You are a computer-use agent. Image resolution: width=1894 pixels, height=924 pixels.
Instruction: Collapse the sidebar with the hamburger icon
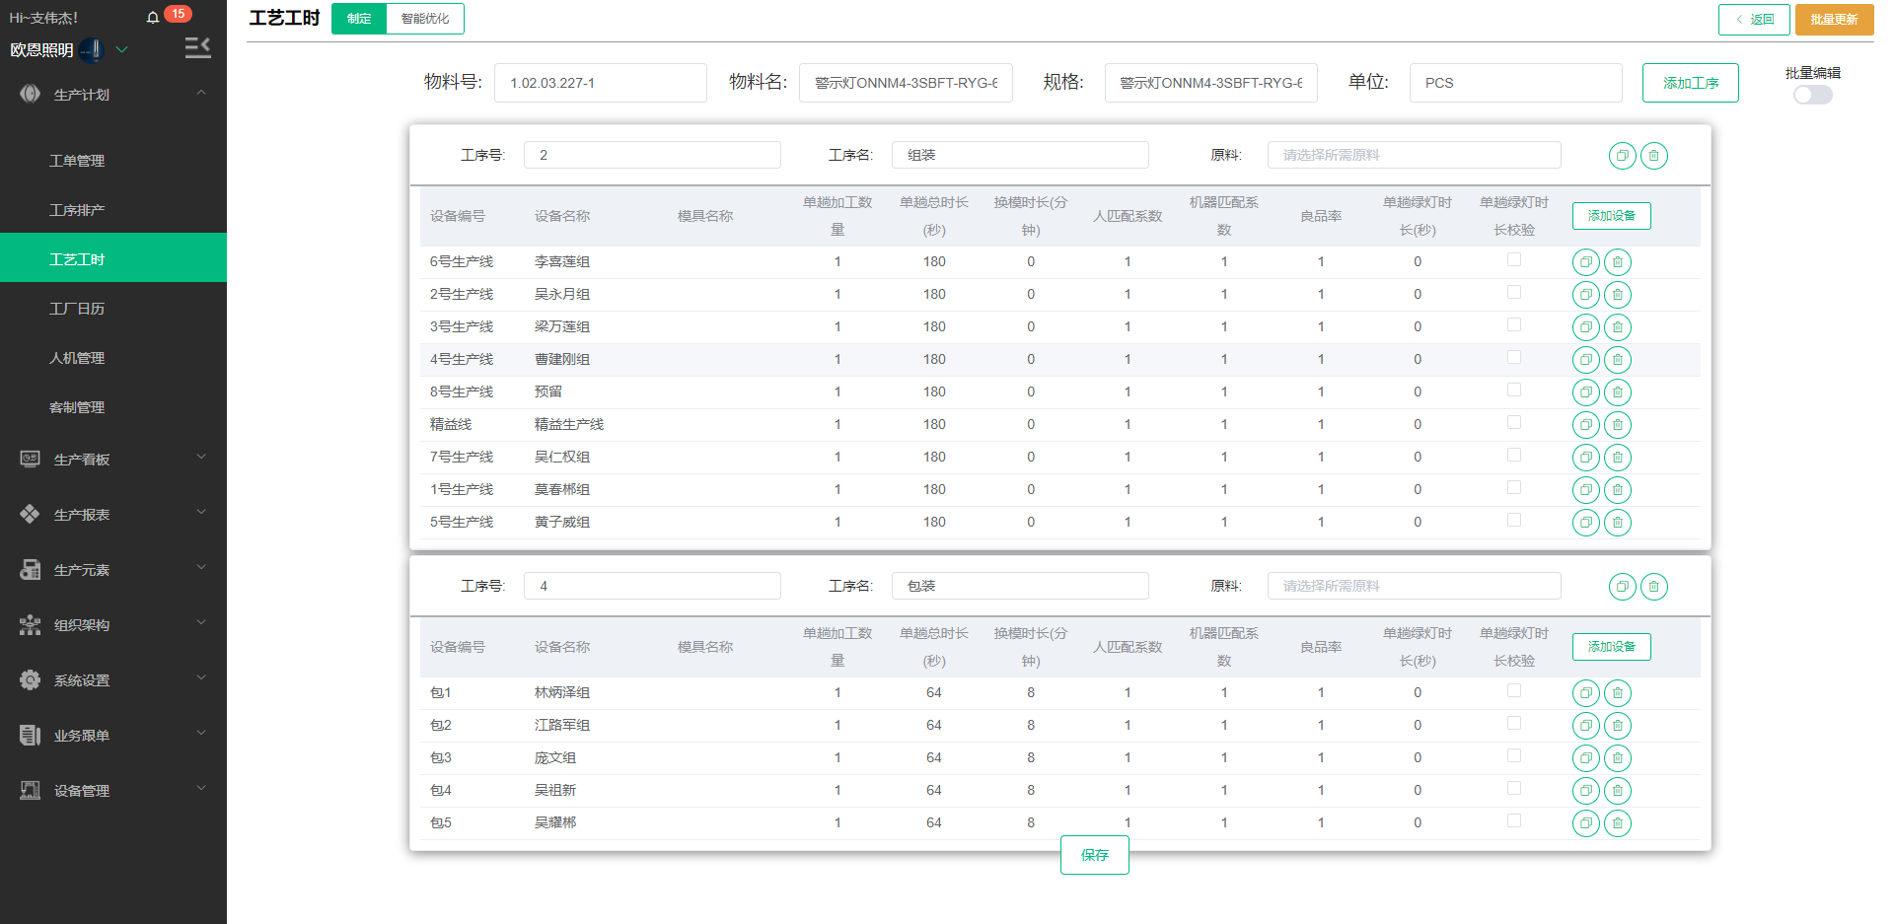point(197,47)
